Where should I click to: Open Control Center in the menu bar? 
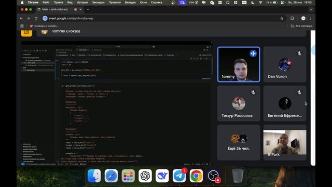(282, 3)
